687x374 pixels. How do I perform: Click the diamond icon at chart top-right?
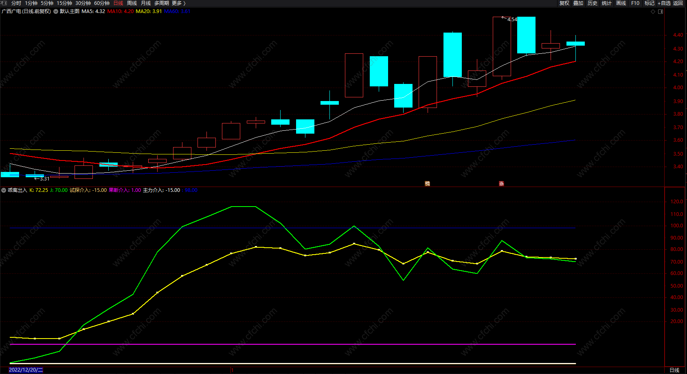pos(653,11)
